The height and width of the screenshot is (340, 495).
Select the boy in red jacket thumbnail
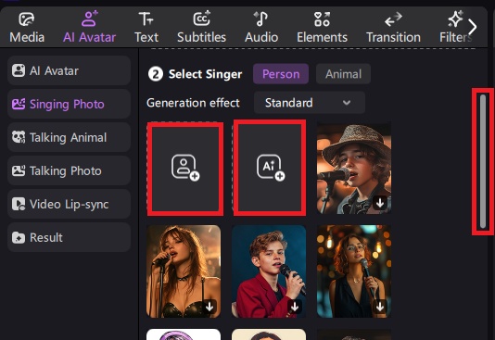click(x=269, y=271)
